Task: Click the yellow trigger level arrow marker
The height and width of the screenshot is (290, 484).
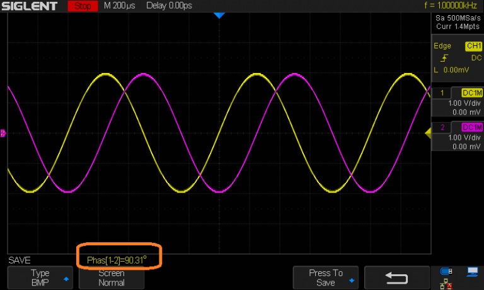Action: [427, 132]
